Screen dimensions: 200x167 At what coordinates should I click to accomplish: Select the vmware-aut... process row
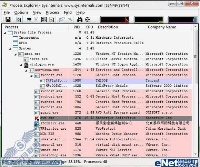coord(97,139)
